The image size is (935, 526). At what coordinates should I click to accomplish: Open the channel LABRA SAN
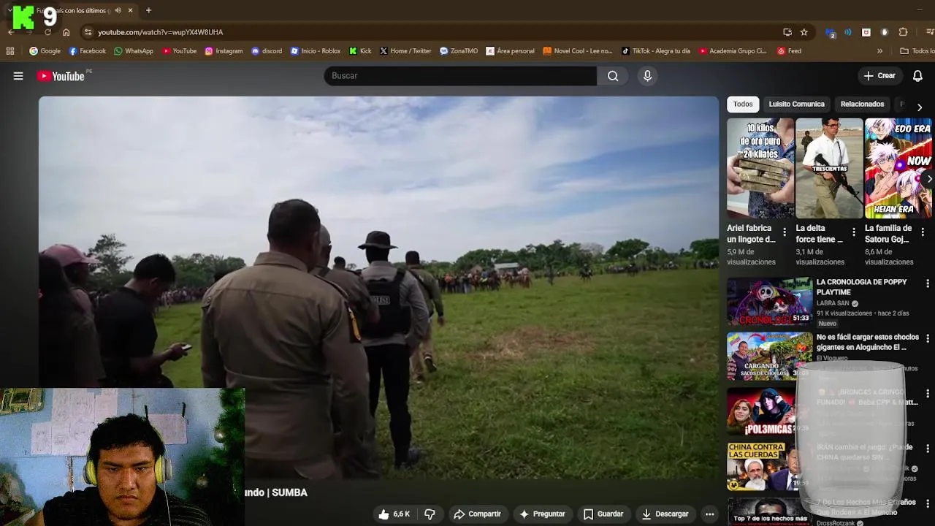coord(832,303)
